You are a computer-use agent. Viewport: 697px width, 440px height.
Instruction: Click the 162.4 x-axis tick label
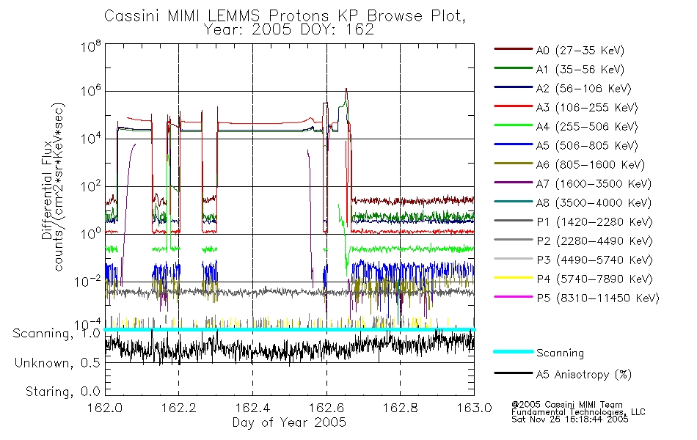(252, 408)
